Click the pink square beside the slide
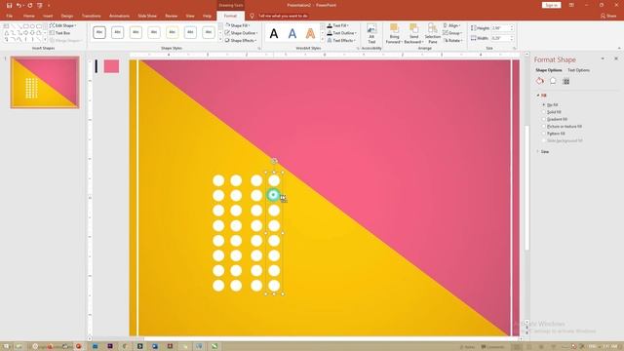 point(111,66)
